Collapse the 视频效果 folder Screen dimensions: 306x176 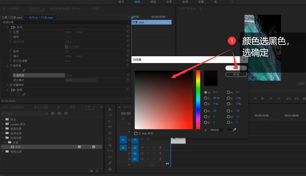pyautogui.click(x=3, y=137)
